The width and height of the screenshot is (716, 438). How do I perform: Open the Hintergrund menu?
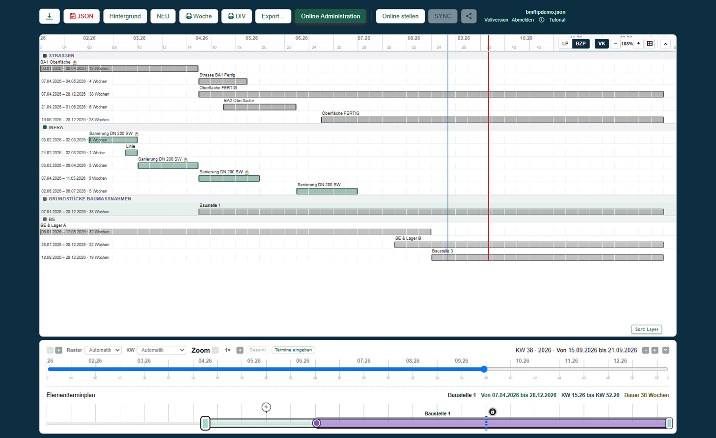pos(125,16)
